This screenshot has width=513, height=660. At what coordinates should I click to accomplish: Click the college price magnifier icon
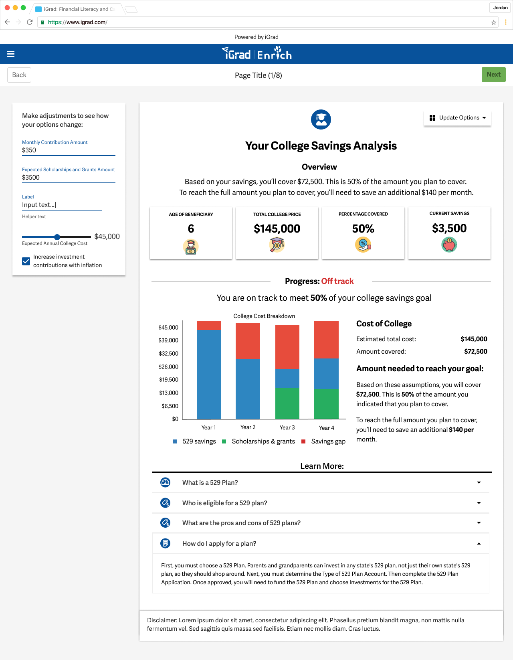coord(277,245)
